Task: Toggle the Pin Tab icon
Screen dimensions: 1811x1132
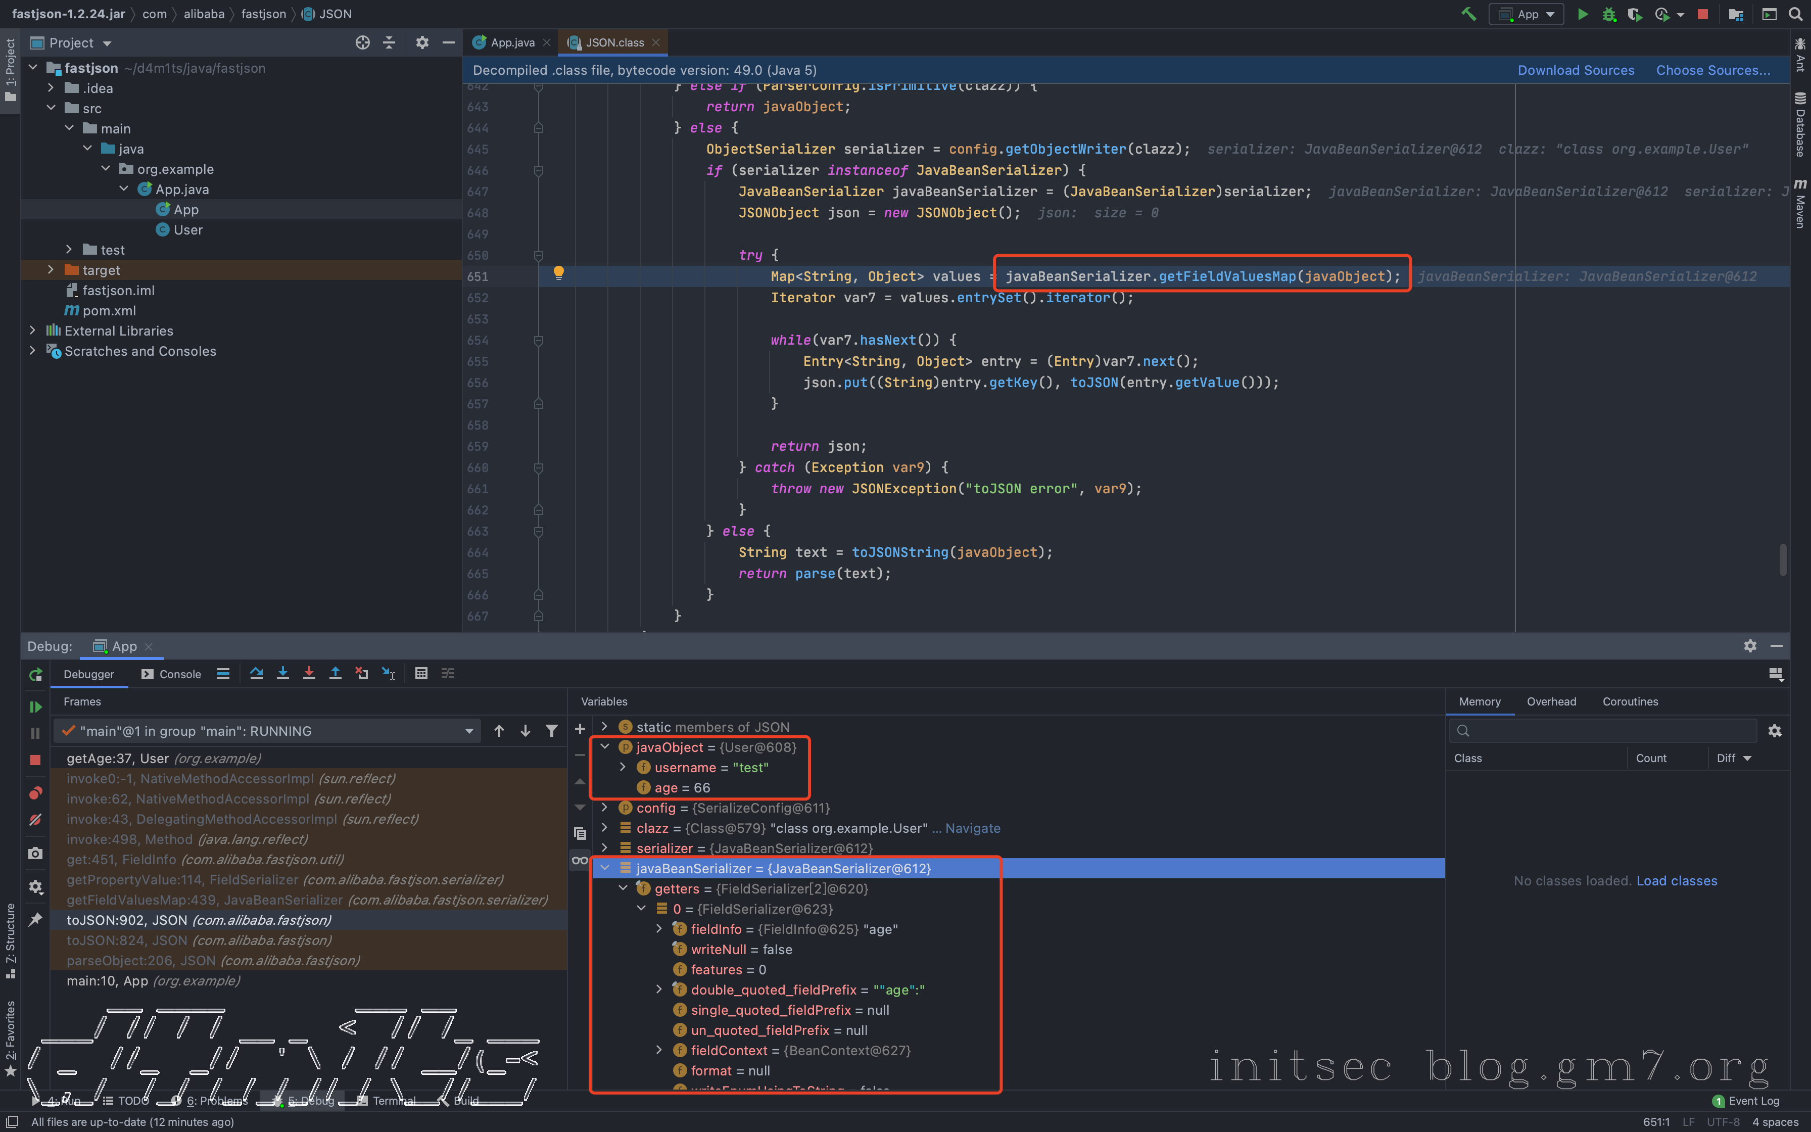Action: tap(35, 919)
